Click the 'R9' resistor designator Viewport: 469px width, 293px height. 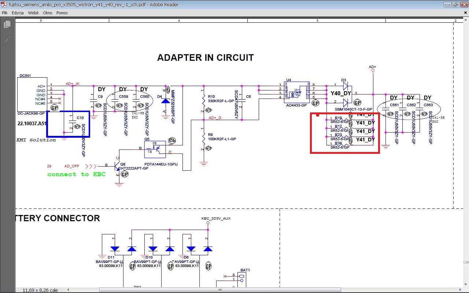point(210,135)
